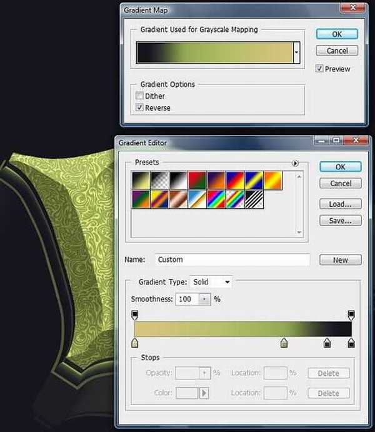
Task: Open the Gradient Type dropdown
Action: point(211,282)
